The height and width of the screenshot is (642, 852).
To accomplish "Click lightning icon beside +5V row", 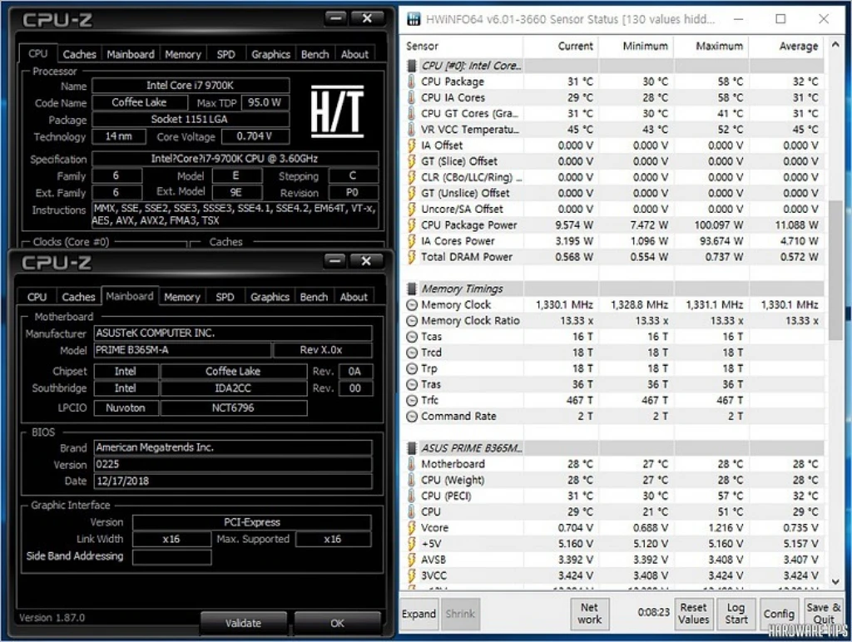I will coord(411,544).
